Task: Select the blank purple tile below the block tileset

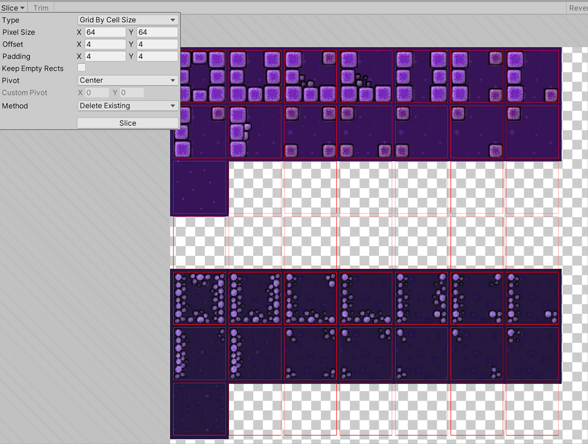Action: pos(199,187)
